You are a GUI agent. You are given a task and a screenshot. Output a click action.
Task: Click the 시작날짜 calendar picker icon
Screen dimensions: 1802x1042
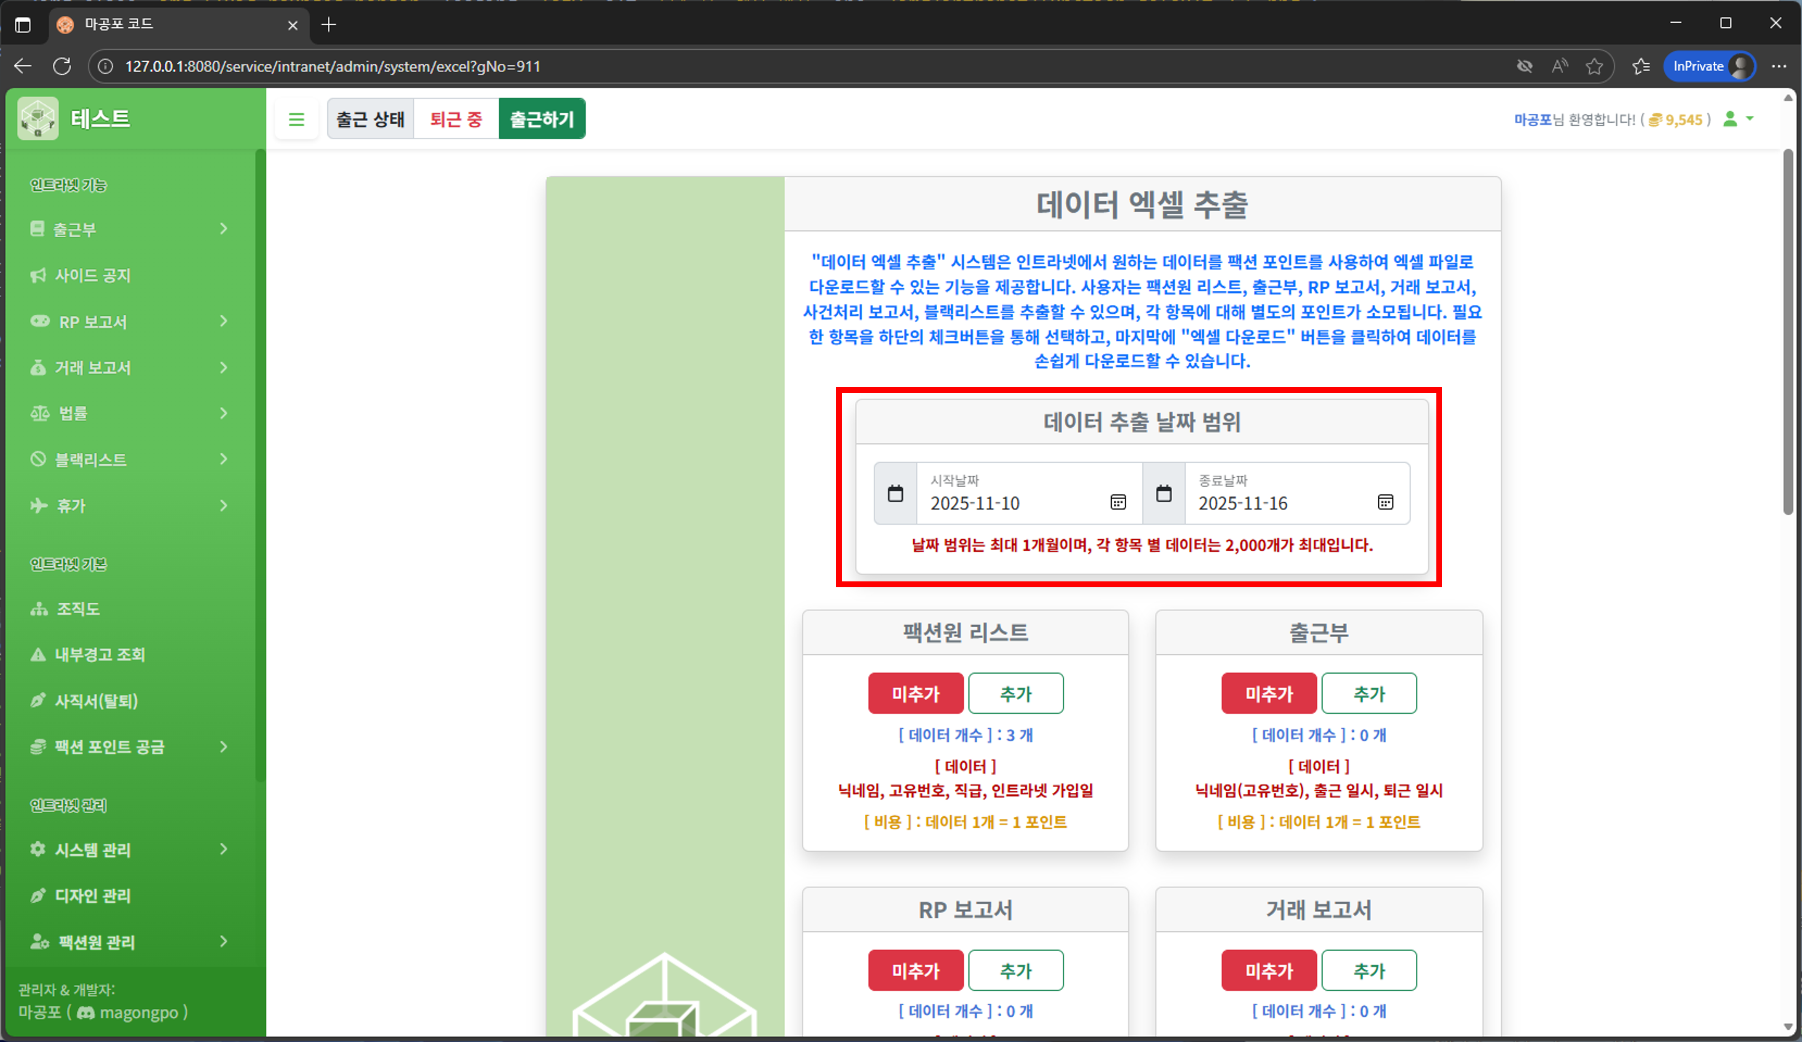[x=1118, y=502]
